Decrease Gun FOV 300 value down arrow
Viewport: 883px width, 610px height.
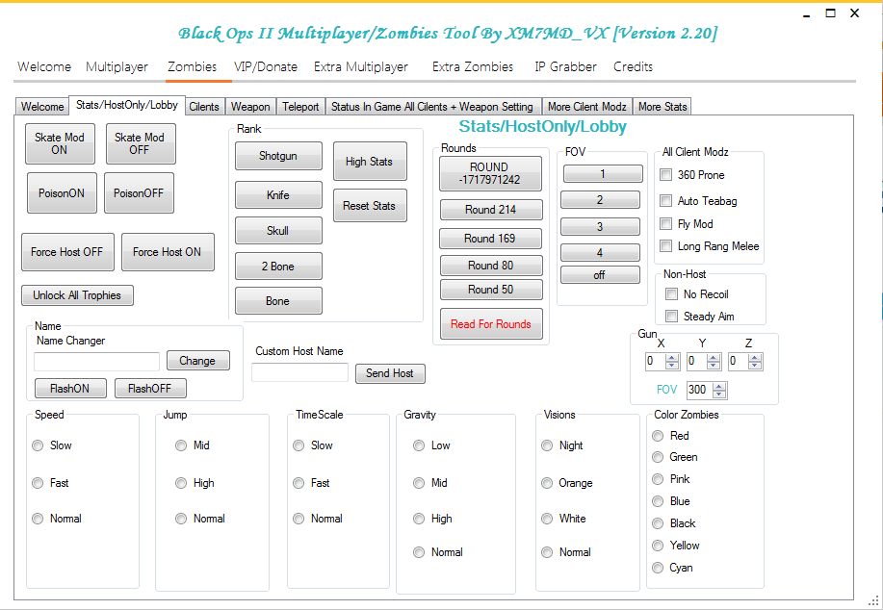pos(719,394)
